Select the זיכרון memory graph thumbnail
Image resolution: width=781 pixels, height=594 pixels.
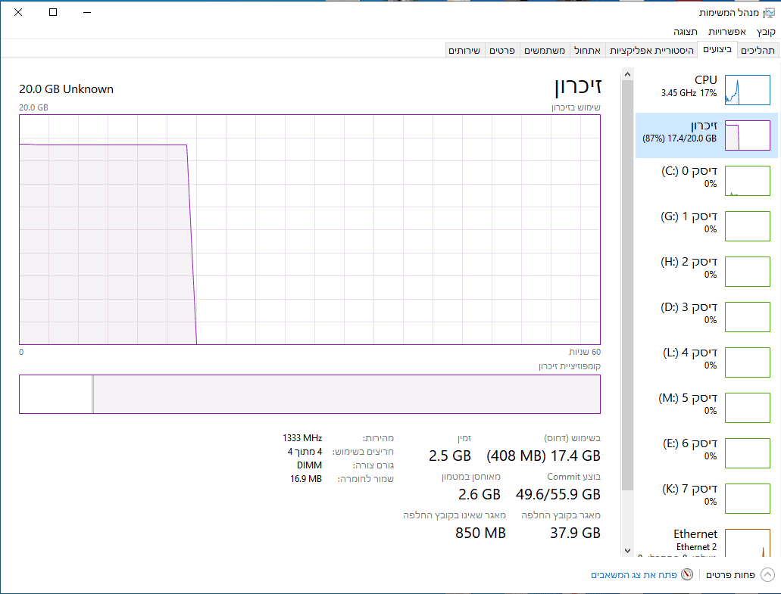coord(747,135)
